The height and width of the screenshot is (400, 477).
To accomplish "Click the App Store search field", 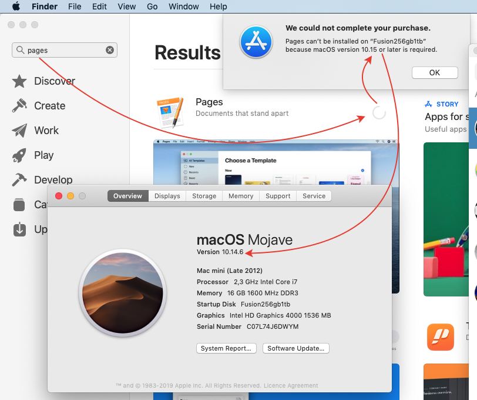I will pos(65,50).
